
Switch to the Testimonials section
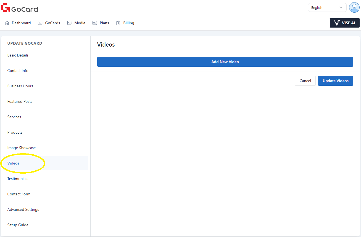point(18,179)
